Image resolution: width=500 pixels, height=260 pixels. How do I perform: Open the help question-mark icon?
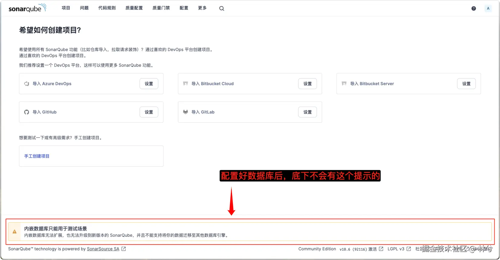[474, 8]
